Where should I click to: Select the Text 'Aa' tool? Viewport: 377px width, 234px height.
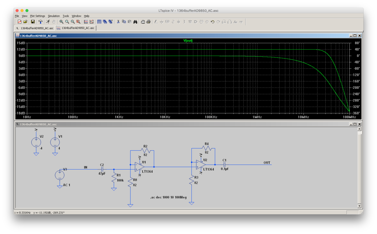point(235,22)
